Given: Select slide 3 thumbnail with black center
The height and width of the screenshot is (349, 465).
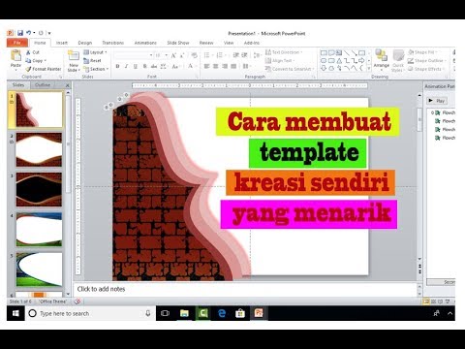Looking at the screenshot, I should tap(39, 189).
